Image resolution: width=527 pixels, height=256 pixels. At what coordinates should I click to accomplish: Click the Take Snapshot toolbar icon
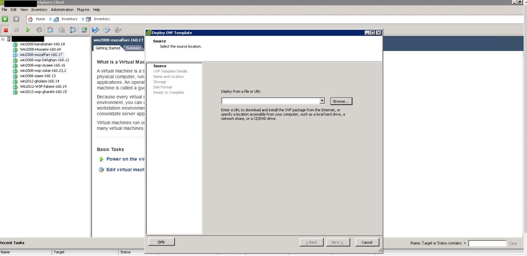[50, 30]
